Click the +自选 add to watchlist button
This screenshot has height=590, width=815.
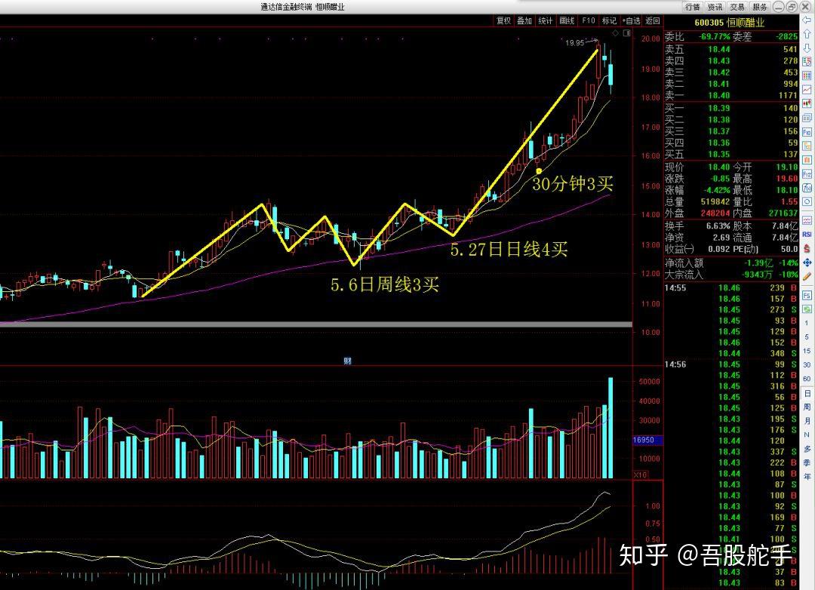tap(632, 21)
